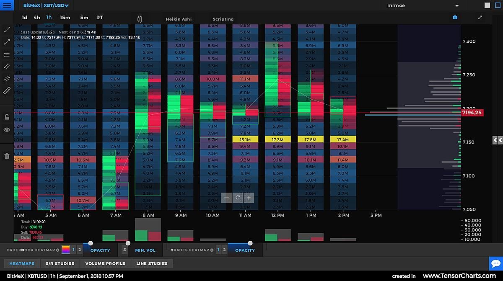The image size is (503, 281).
Task: Open the live chat bubble
Action: (495, 263)
